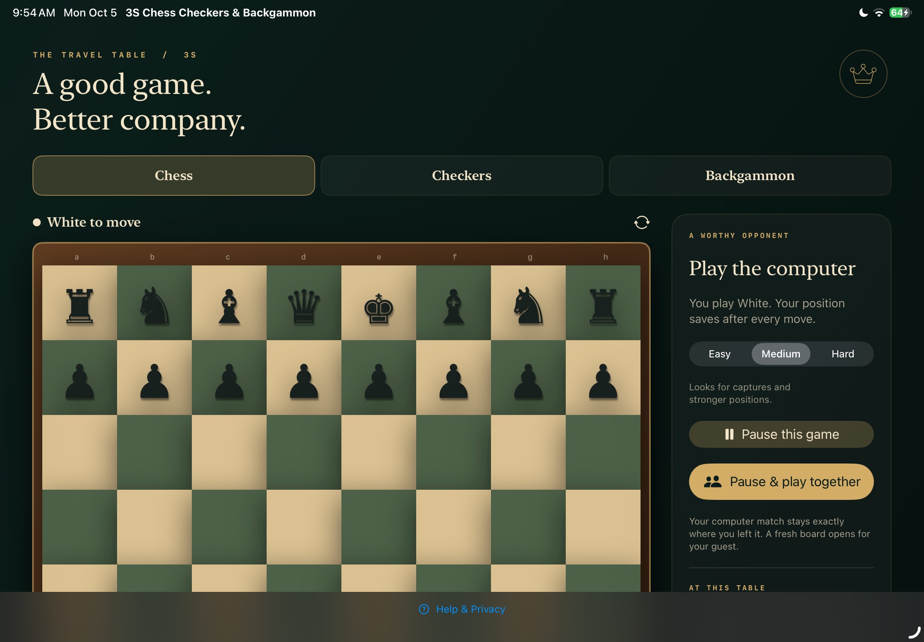Select the black pawn on b-file

pos(154,381)
